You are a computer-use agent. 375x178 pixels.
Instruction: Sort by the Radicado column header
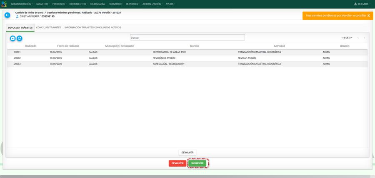coord(30,46)
